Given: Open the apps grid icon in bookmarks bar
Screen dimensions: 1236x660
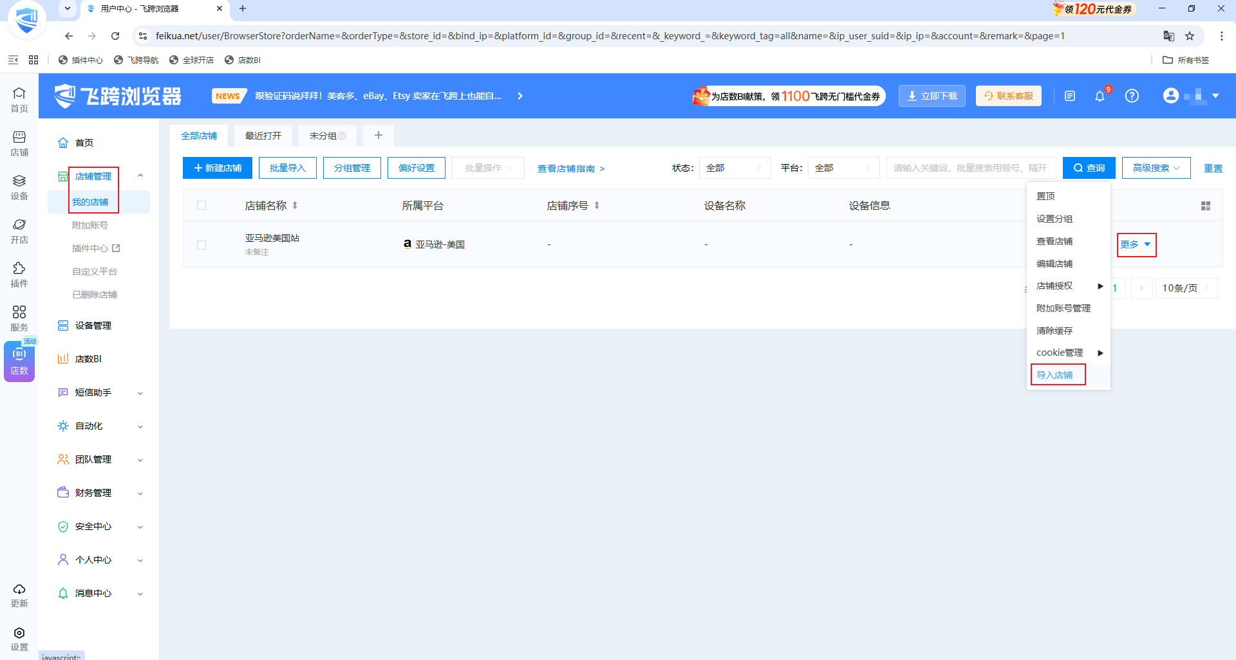Looking at the screenshot, I should (x=33, y=60).
